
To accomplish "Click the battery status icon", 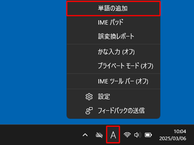I will click(148, 135).
